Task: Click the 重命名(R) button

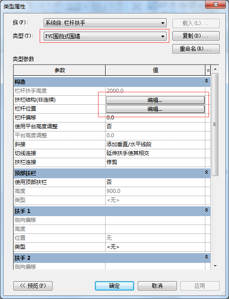Action: [x=196, y=49]
